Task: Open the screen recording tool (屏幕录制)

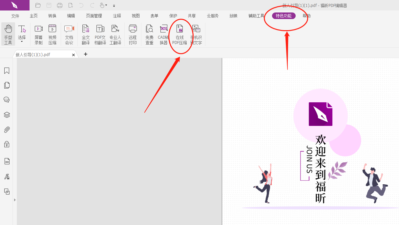Action: click(x=39, y=34)
